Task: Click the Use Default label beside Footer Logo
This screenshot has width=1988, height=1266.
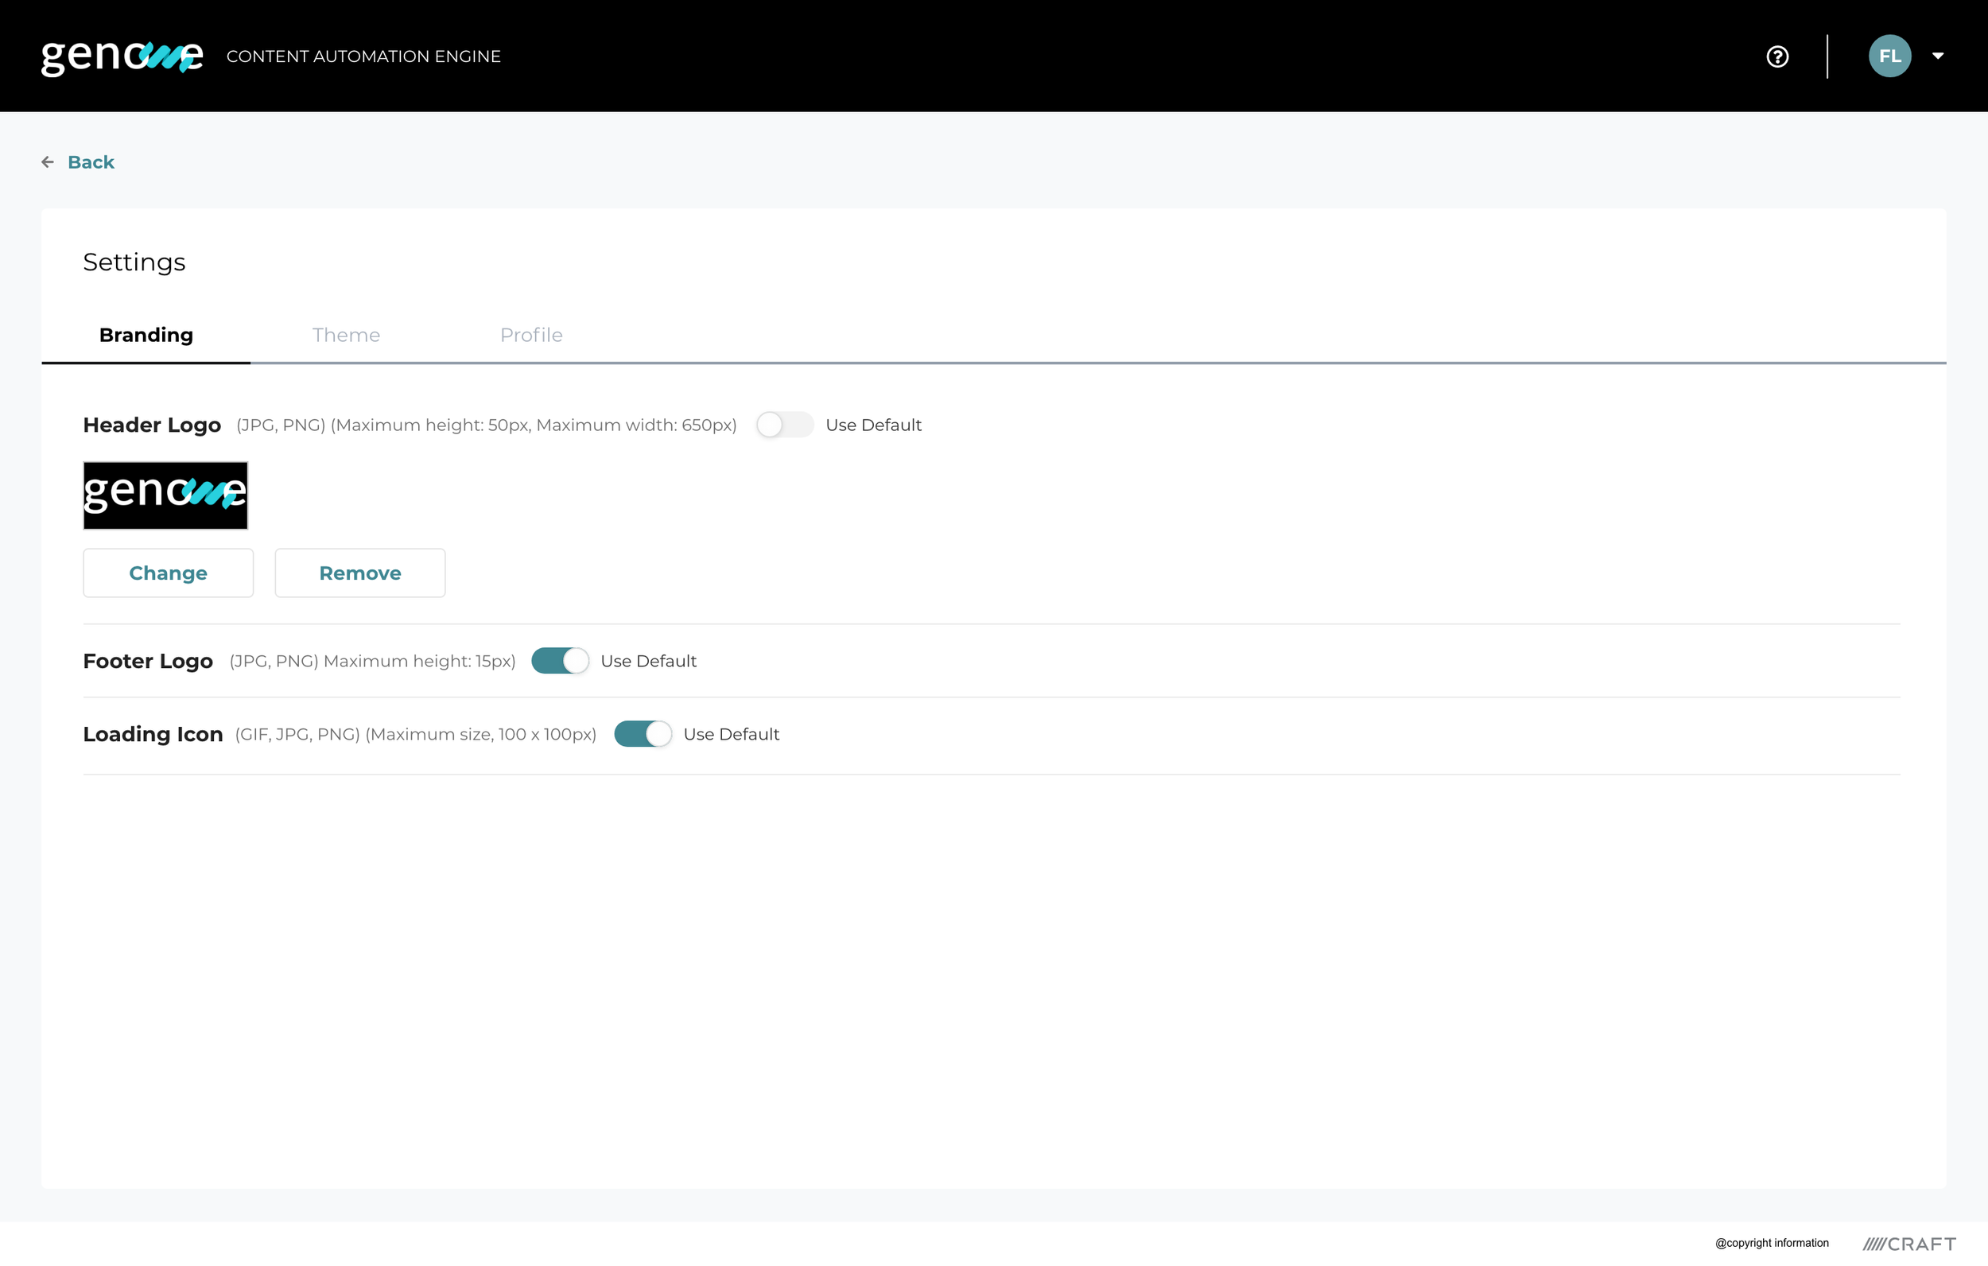Action: coord(648,661)
